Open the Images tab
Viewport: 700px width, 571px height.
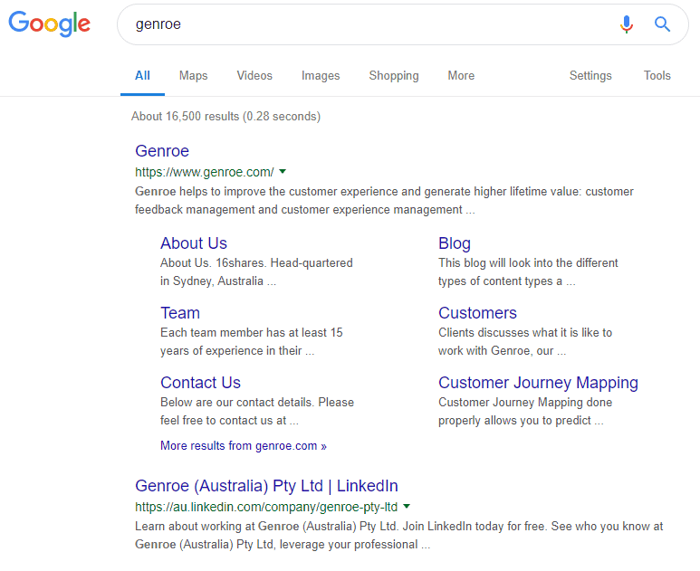click(321, 75)
